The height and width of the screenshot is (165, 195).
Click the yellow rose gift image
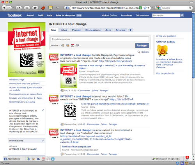pyautogui.click(x=162, y=50)
